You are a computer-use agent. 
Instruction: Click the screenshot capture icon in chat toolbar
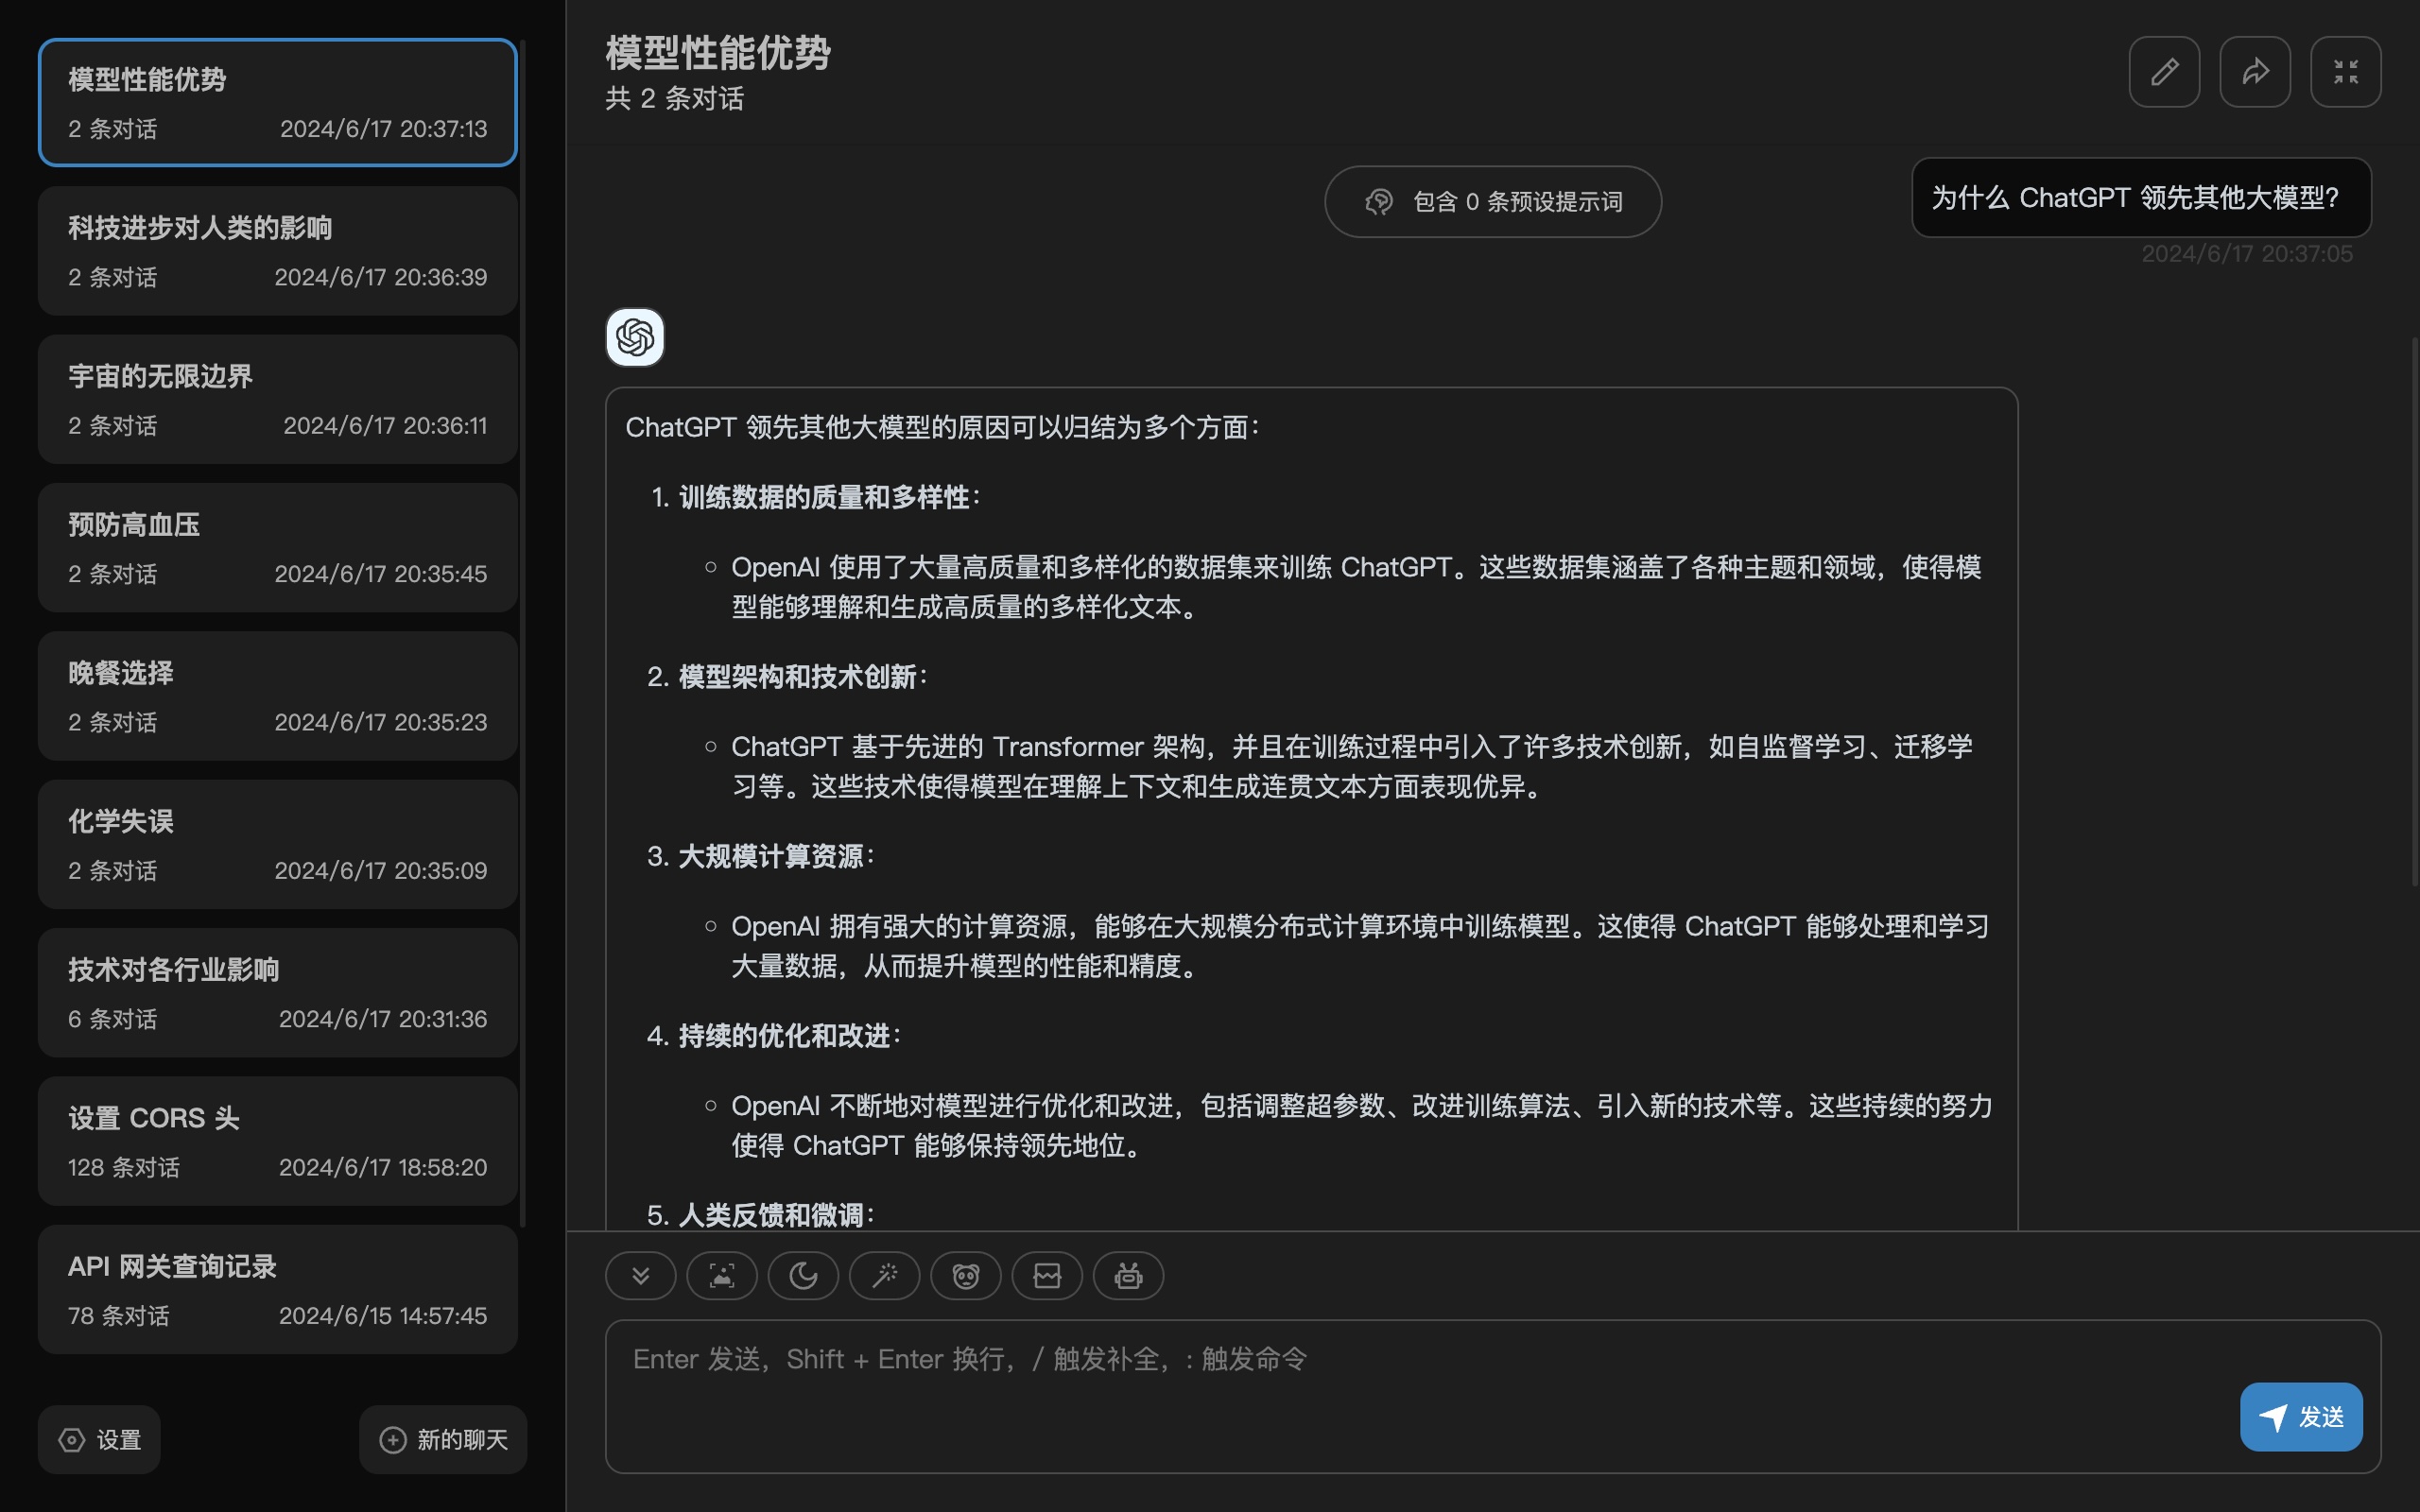point(722,1276)
